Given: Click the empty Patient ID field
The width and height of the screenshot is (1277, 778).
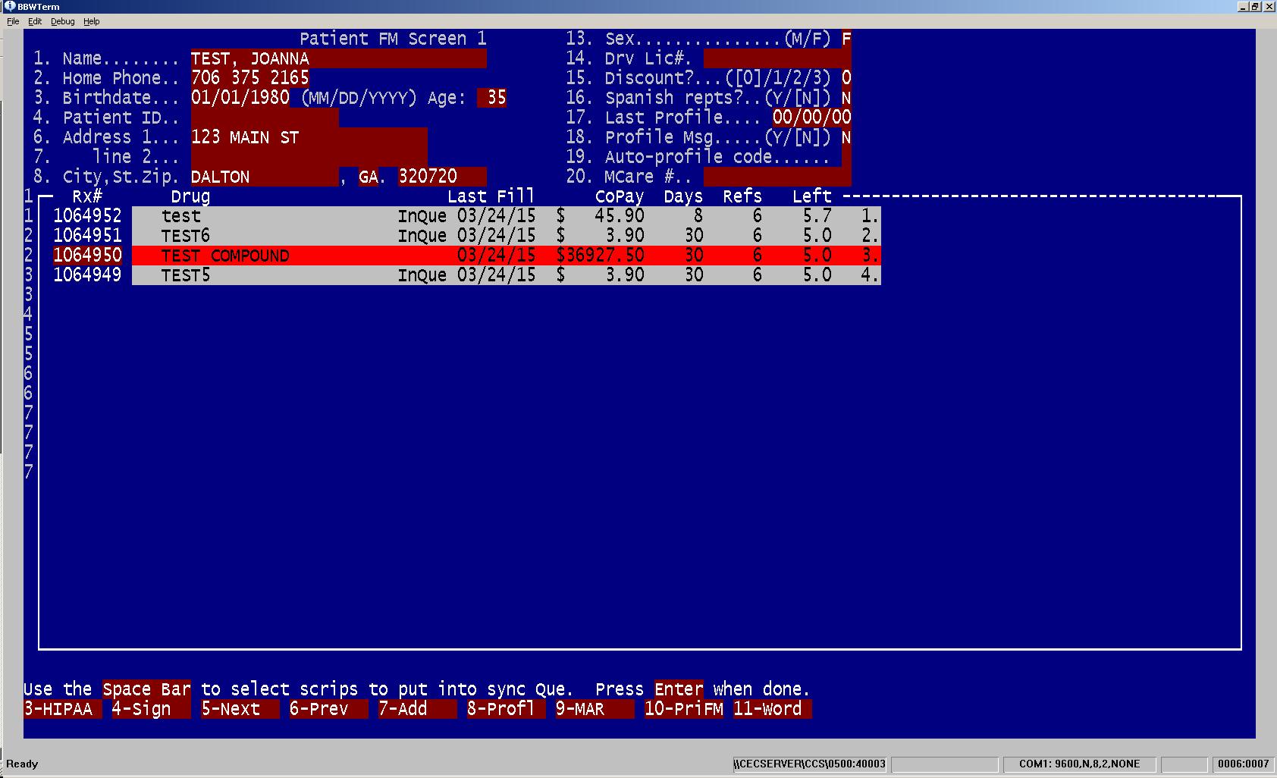Looking at the screenshot, I should [x=265, y=118].
